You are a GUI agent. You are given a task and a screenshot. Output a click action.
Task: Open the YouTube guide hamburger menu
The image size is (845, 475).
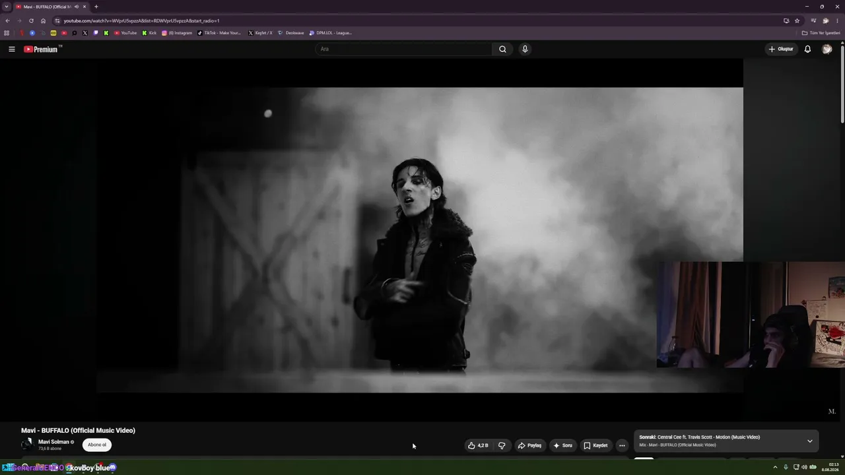(11, 49)
